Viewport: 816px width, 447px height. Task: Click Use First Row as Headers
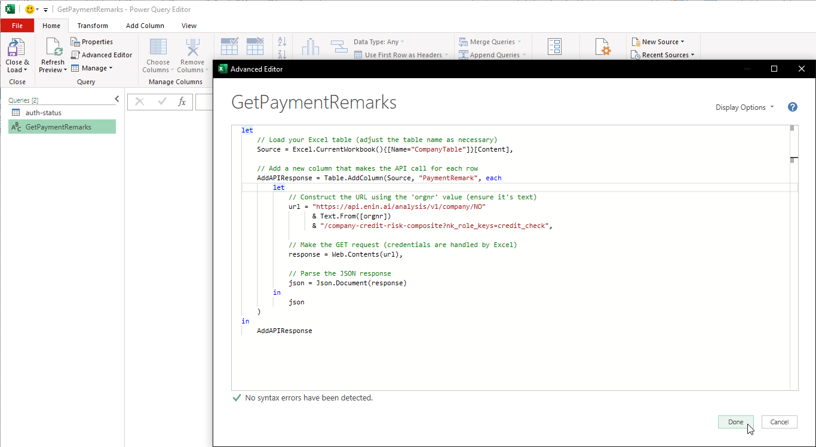tap(402, 55)
